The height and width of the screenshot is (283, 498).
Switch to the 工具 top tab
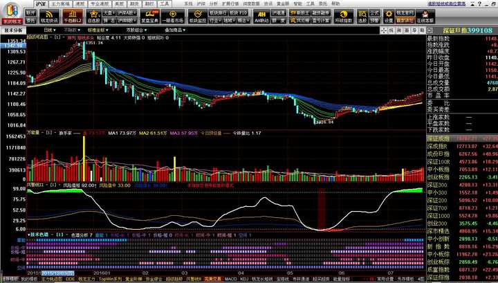pyautogui.click(x=164, y=4)
